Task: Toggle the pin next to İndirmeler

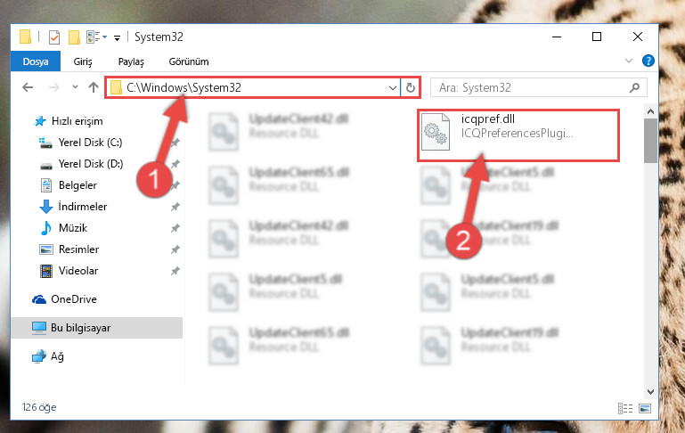Action: [175, 207]
